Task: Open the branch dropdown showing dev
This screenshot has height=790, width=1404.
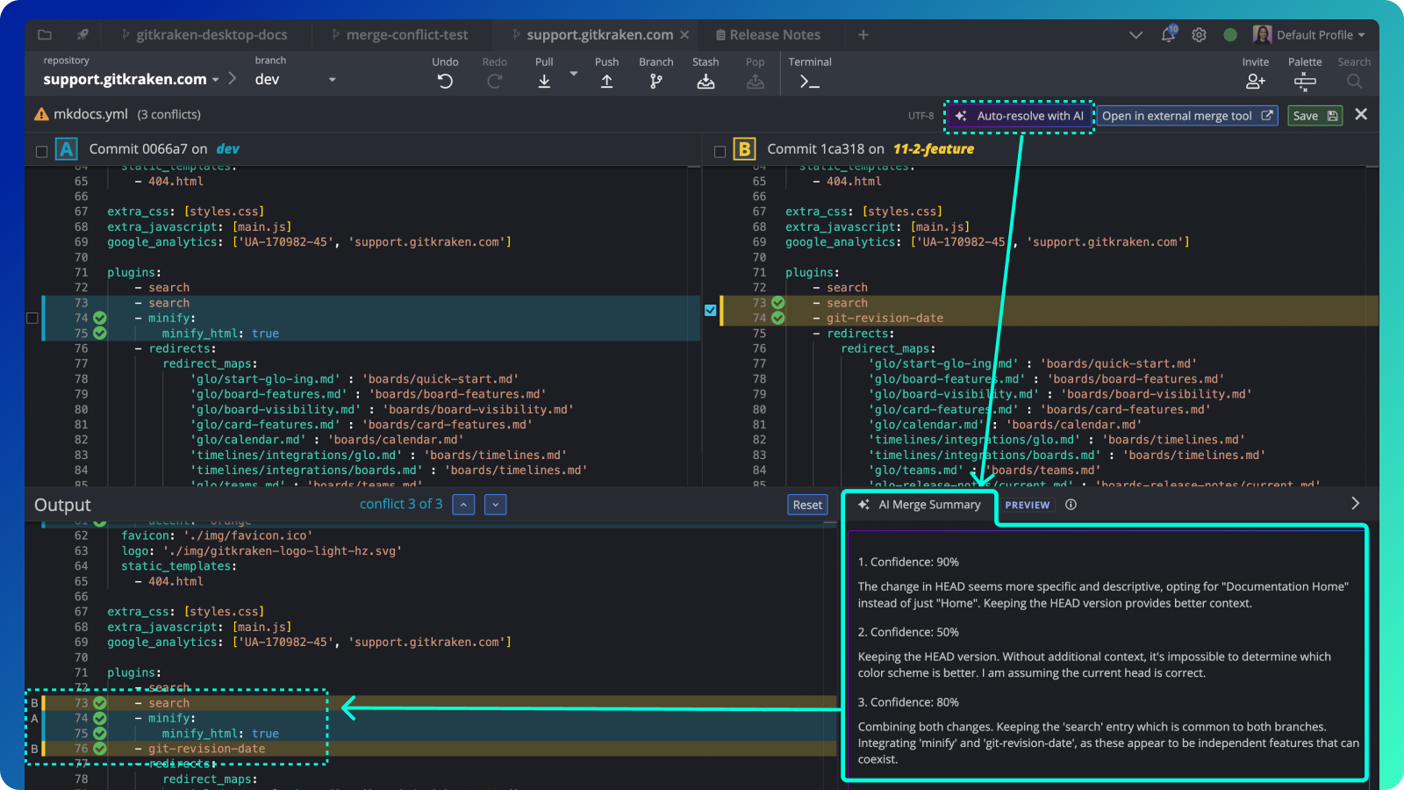Action: tap(332, 79)
